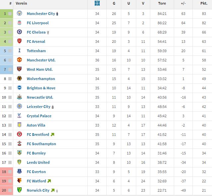Toggle the gray box at rank 17
Viewport: 212px width, 196px height.
[x=10, y=162]
